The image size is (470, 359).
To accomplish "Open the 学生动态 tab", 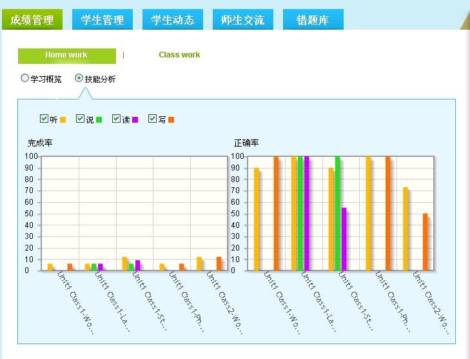I will point(173,20).
